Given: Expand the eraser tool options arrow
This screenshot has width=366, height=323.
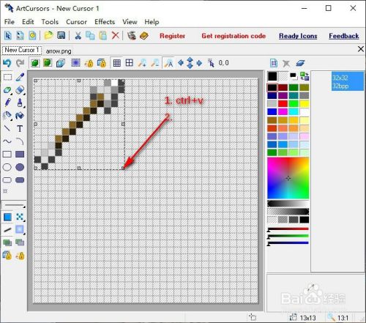Looking at the screenshot, I should (x=12, y=94).
